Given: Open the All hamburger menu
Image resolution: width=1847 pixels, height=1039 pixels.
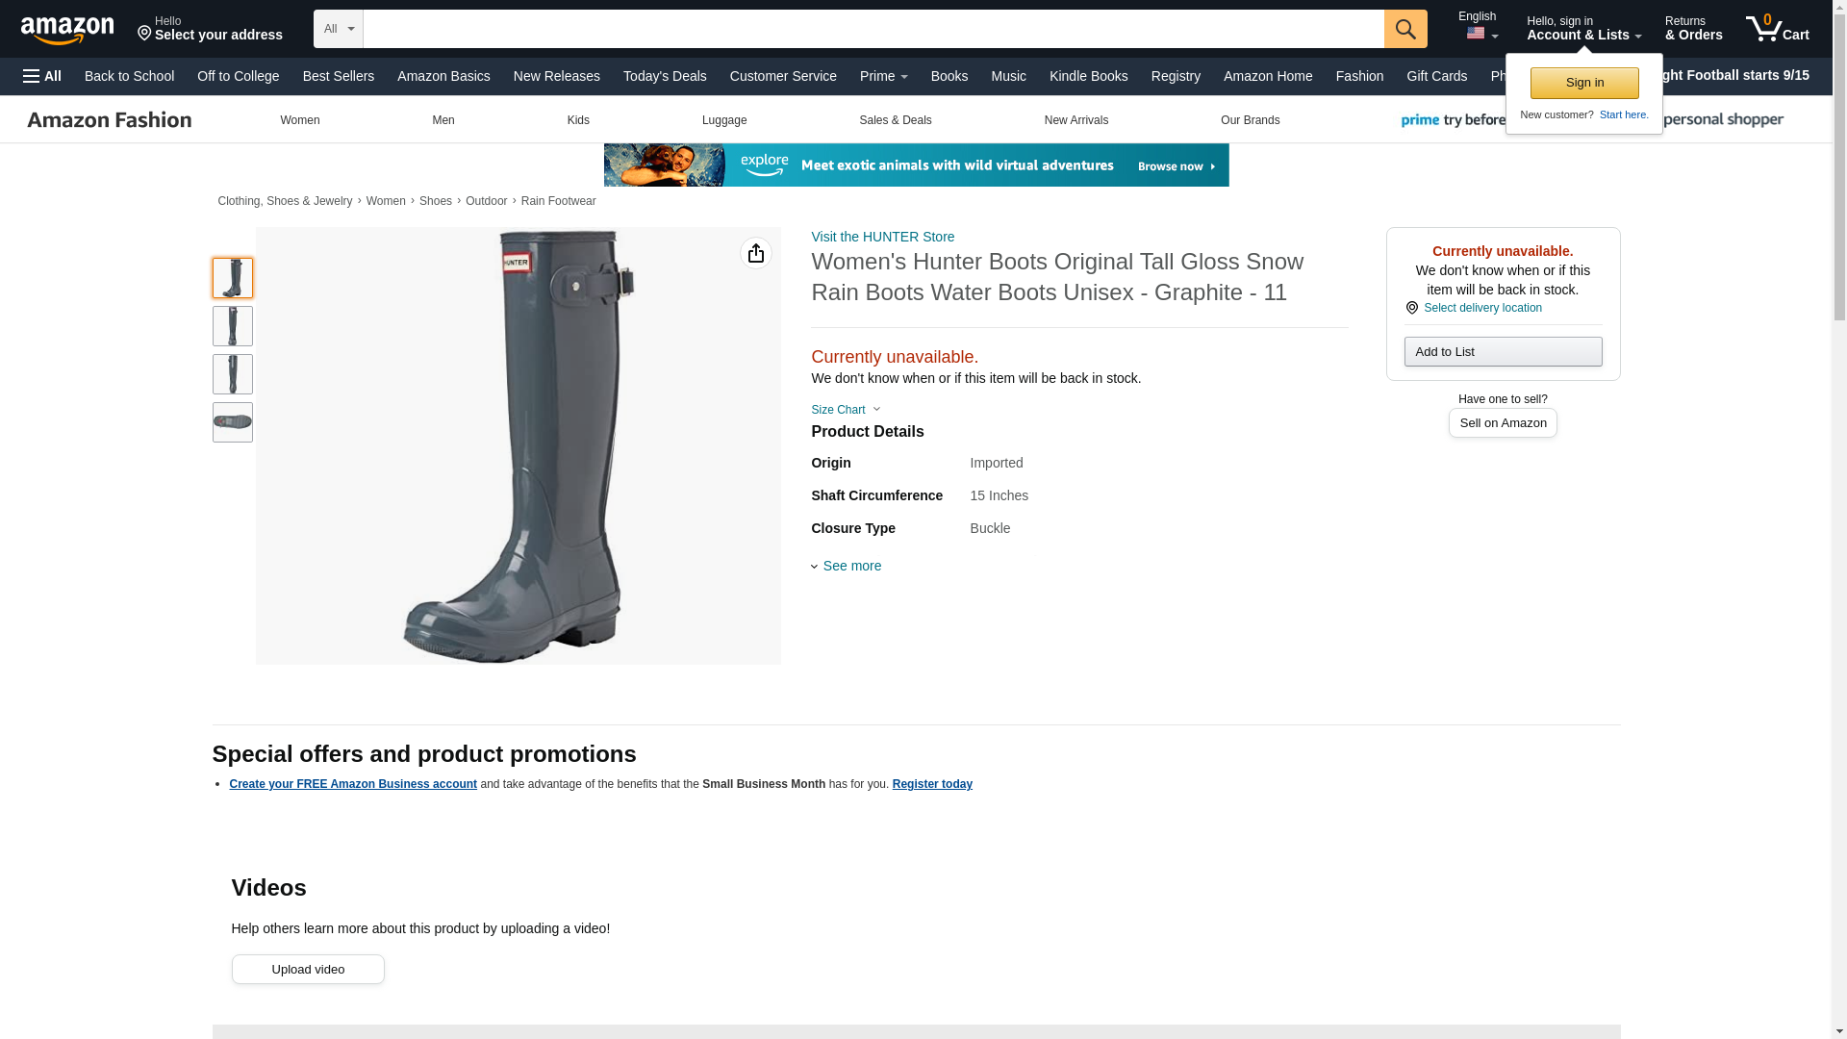Looking at the screenshot, I should 42,76.
